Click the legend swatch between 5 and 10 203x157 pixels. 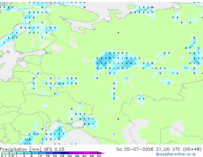click(35, 153)
